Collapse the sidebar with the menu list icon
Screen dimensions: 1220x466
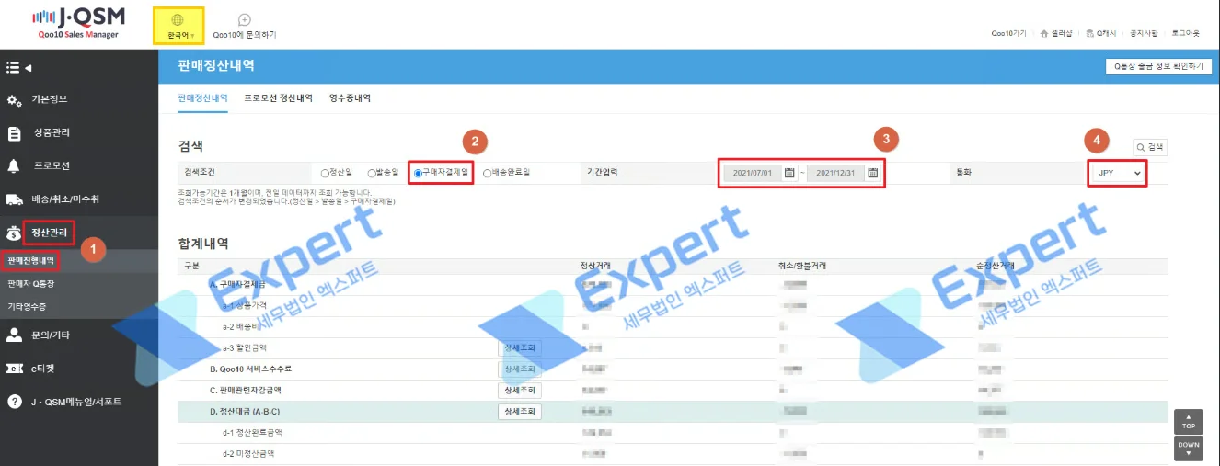coord(17,67)
